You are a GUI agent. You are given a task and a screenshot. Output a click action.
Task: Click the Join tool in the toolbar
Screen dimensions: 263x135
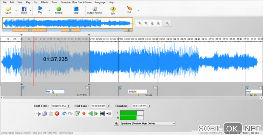113,11
